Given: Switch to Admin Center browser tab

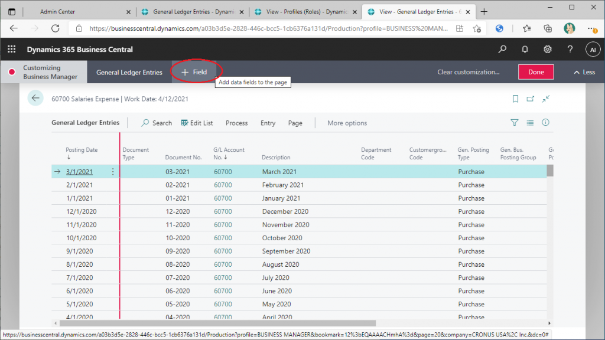Looking at the screenshot, I should 57,12.
